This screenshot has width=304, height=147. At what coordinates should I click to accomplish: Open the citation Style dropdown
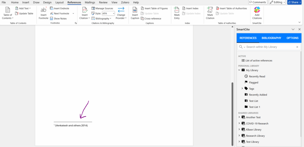[108, 13]
